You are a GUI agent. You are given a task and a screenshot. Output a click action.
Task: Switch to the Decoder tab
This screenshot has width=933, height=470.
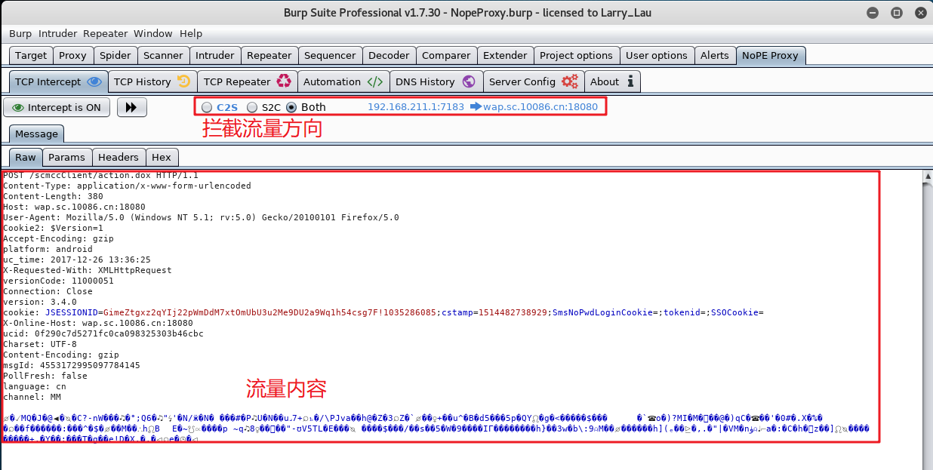389,55
